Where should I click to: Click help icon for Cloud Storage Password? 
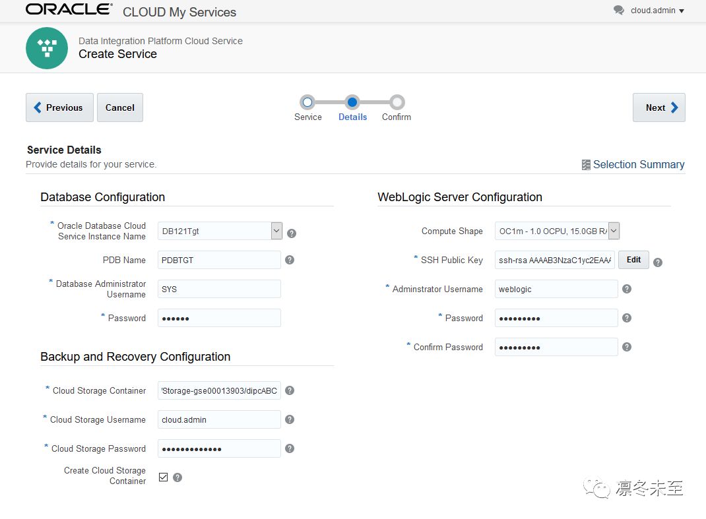[x=290, y=448]
